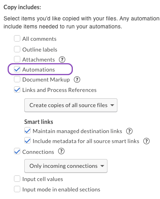Click the Automations label text

coord(39,70)
